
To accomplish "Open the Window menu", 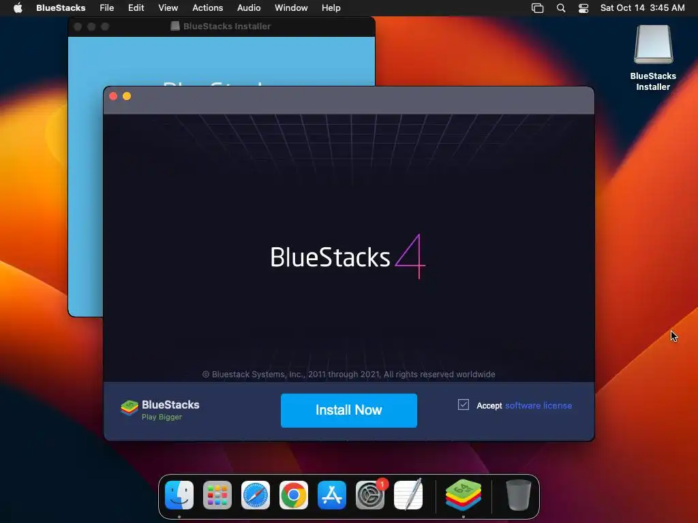I will pyautogui.click(x=291, y=8).
